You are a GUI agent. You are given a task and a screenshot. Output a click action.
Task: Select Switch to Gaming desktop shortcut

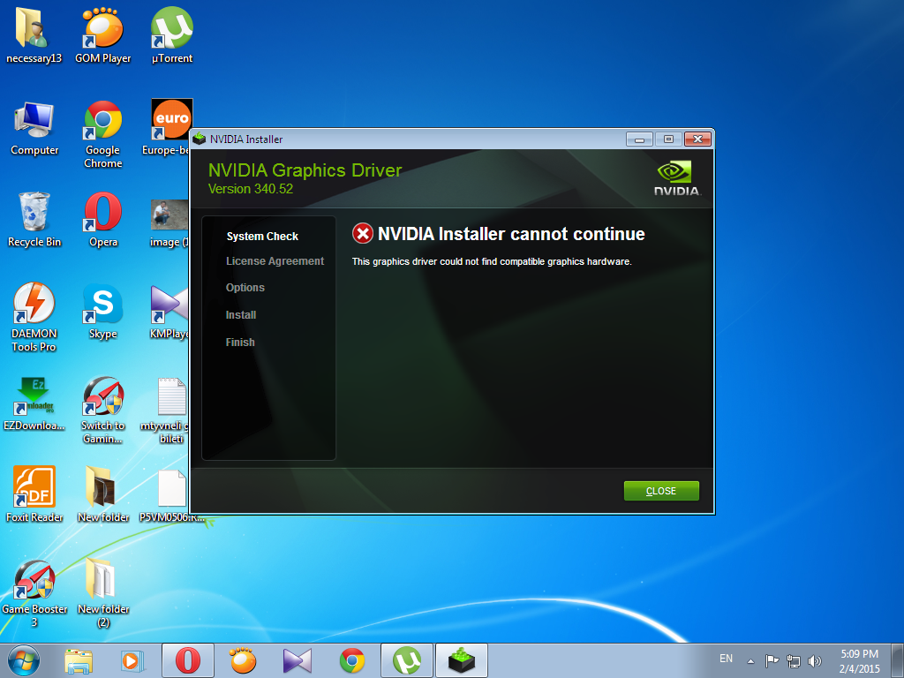(x=103, y=410)
